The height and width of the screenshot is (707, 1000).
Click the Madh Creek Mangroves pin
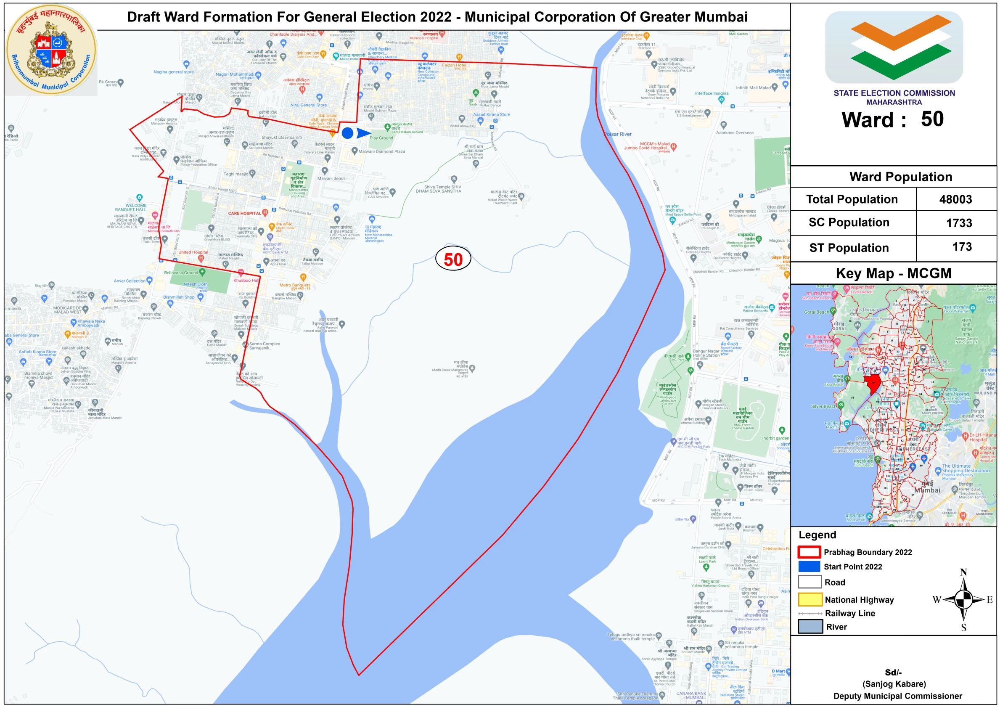pyautogui.click(x=472, y=368)
